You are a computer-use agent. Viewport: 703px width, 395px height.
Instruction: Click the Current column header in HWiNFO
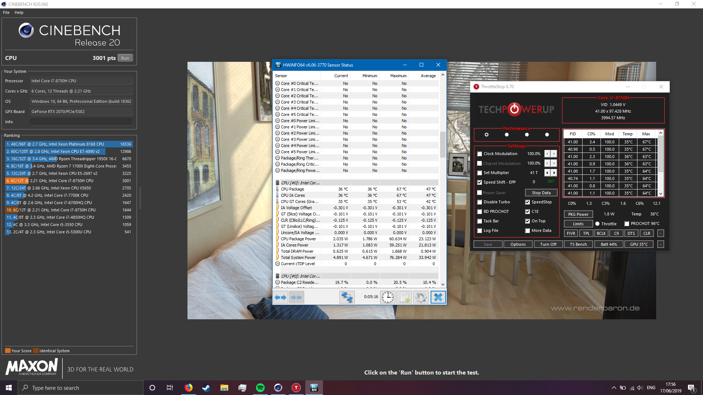point(336,76)
